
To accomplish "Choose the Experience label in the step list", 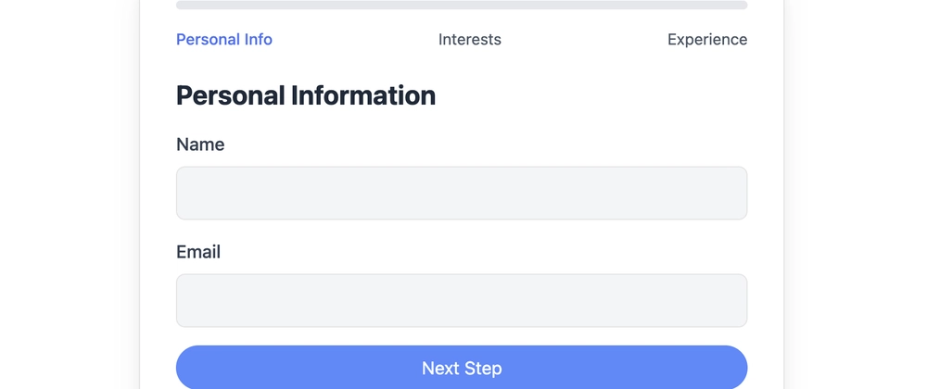I will click(707, 40).
